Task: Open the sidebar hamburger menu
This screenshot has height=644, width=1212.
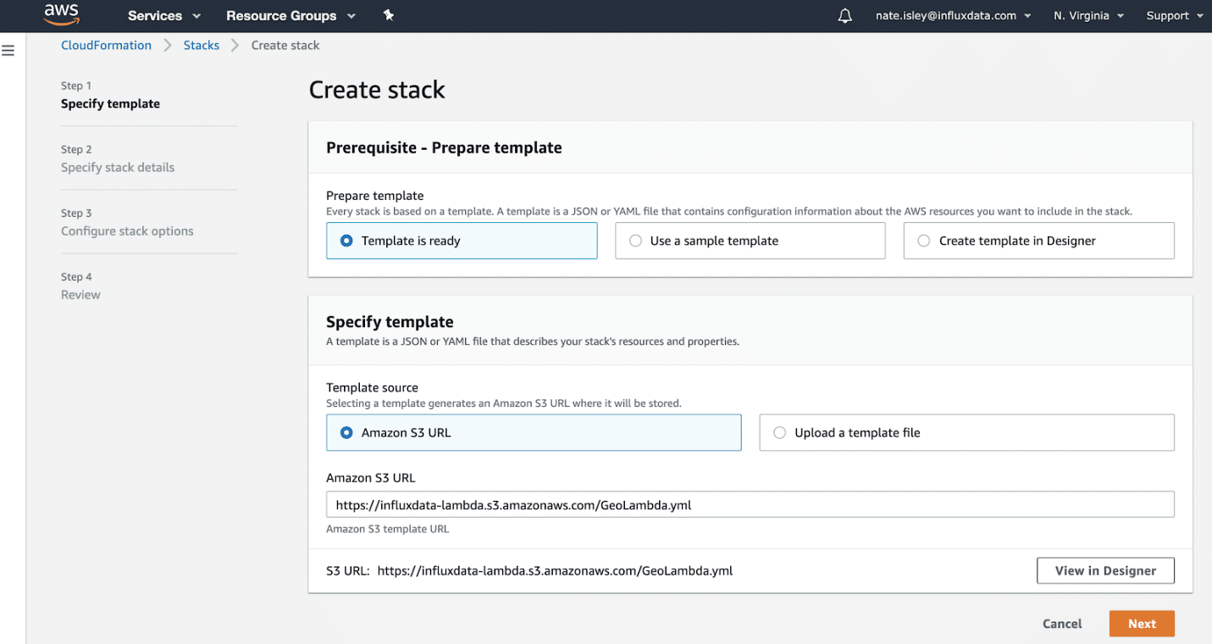Action: [8, 49]
